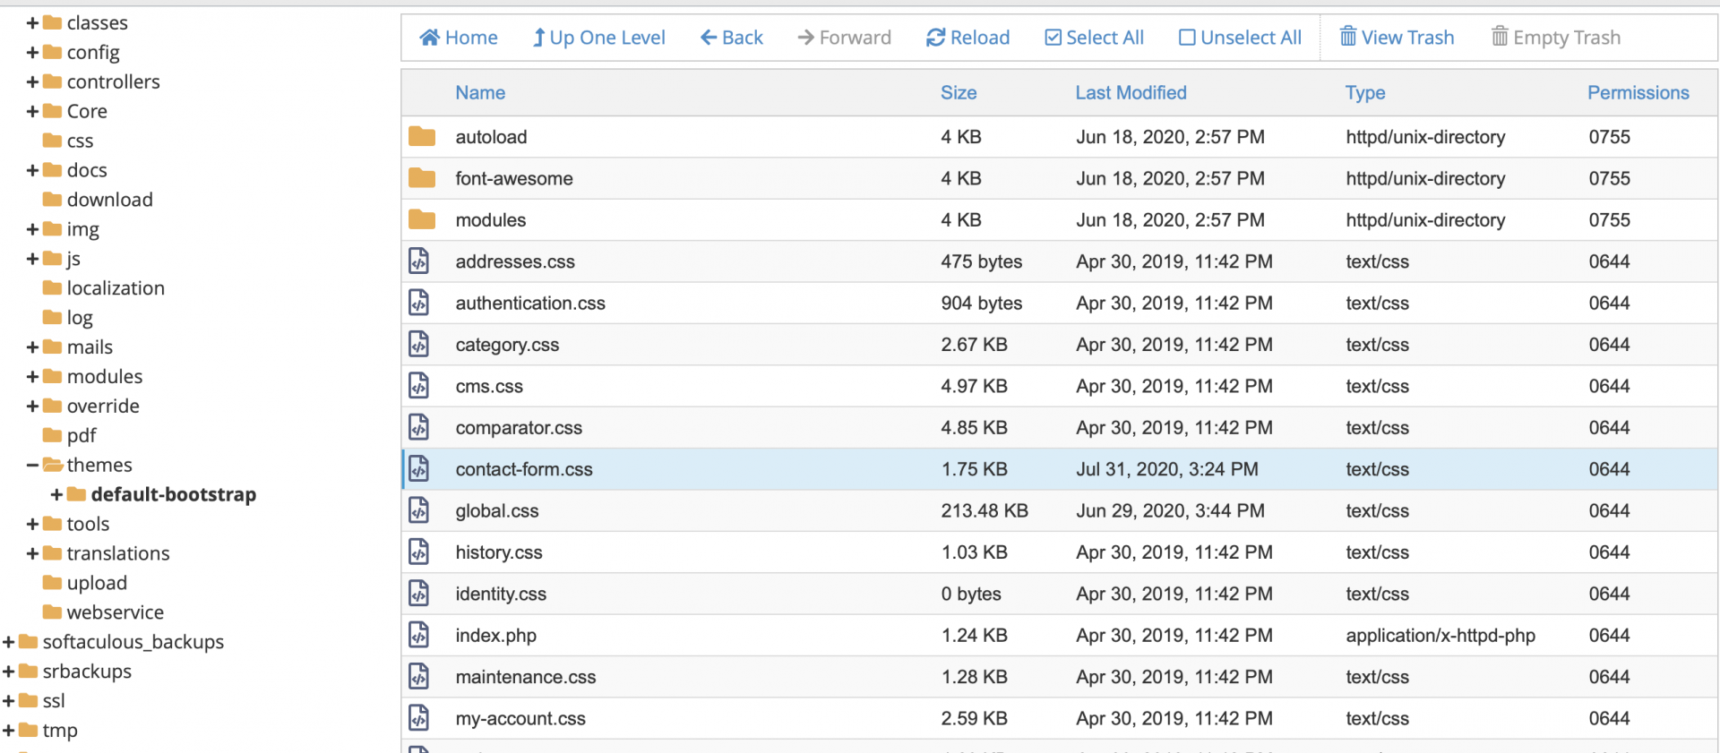The height and width of the screenshot is (753, 1720).
Task: Click Unselect All checkbox button
Action: 1240,37
